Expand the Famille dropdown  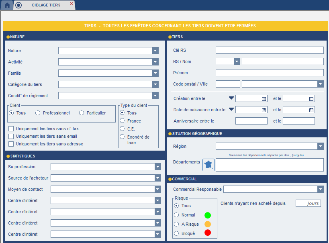(x=155, y=73)
